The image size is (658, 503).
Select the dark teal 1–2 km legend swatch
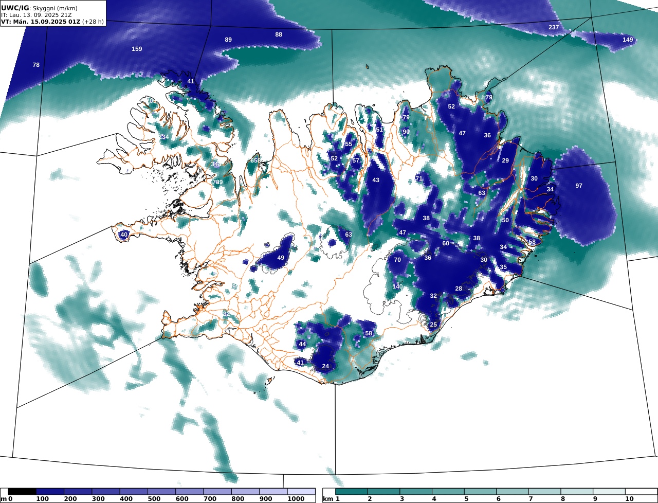(352, 492)
